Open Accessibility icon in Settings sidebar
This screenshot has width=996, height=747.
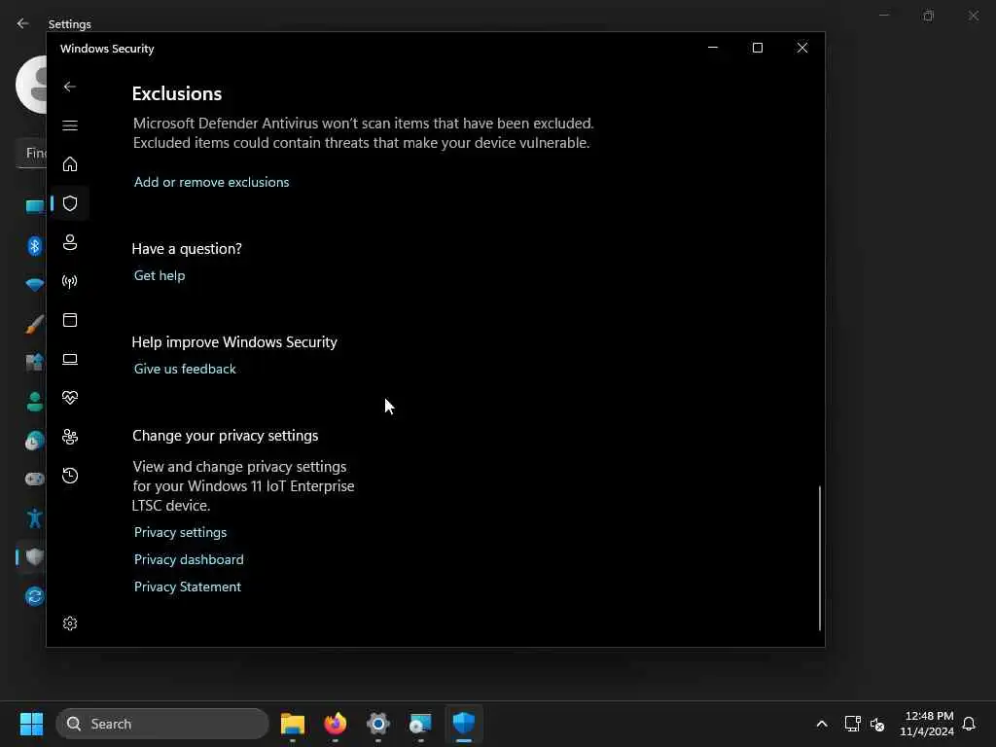point(34,518)
